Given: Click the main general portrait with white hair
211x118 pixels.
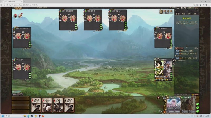Looking at the screenshot, I should click(174, 102).
